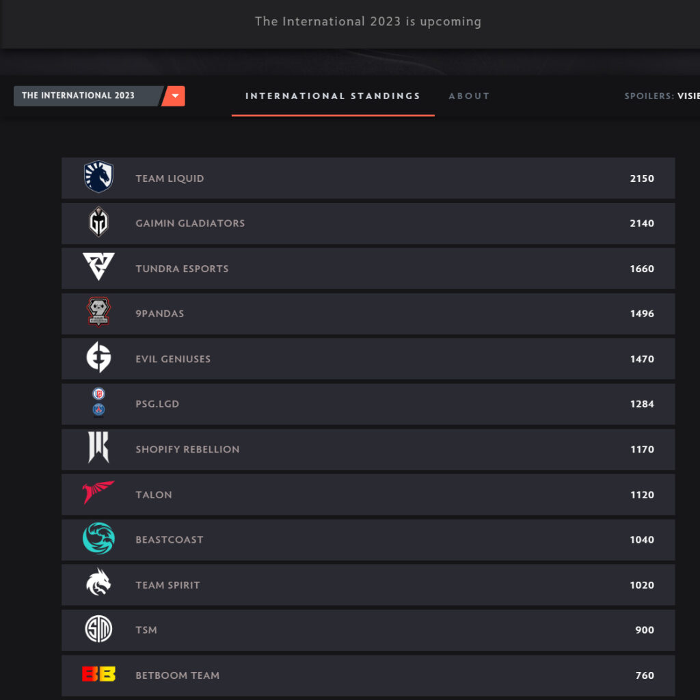Screen dimensions: 700x700
Task: Click the Gaimin Gladiators helmet logo
Action: (98, 221)
